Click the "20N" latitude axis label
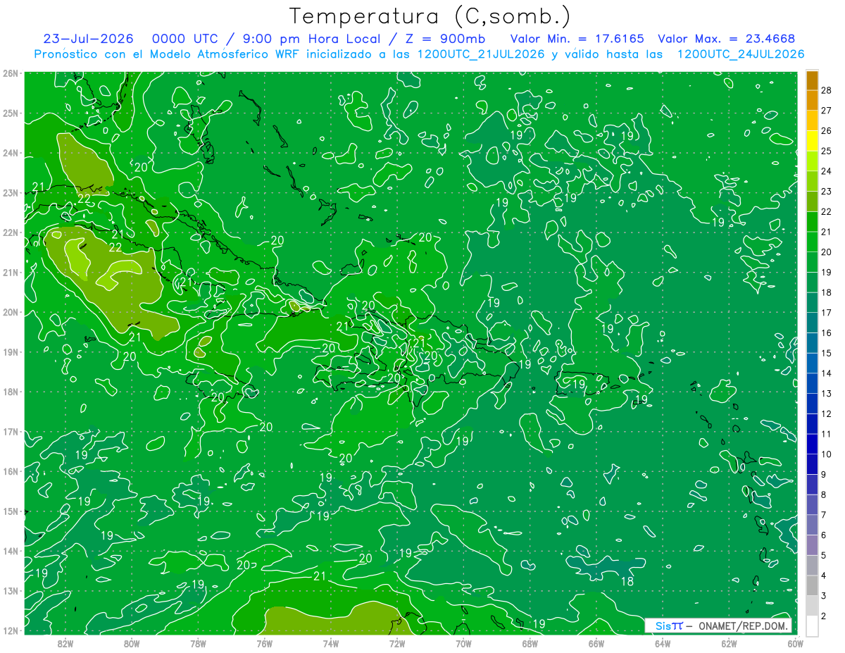Viewport: 845px width, 653px height. [10, 312]
